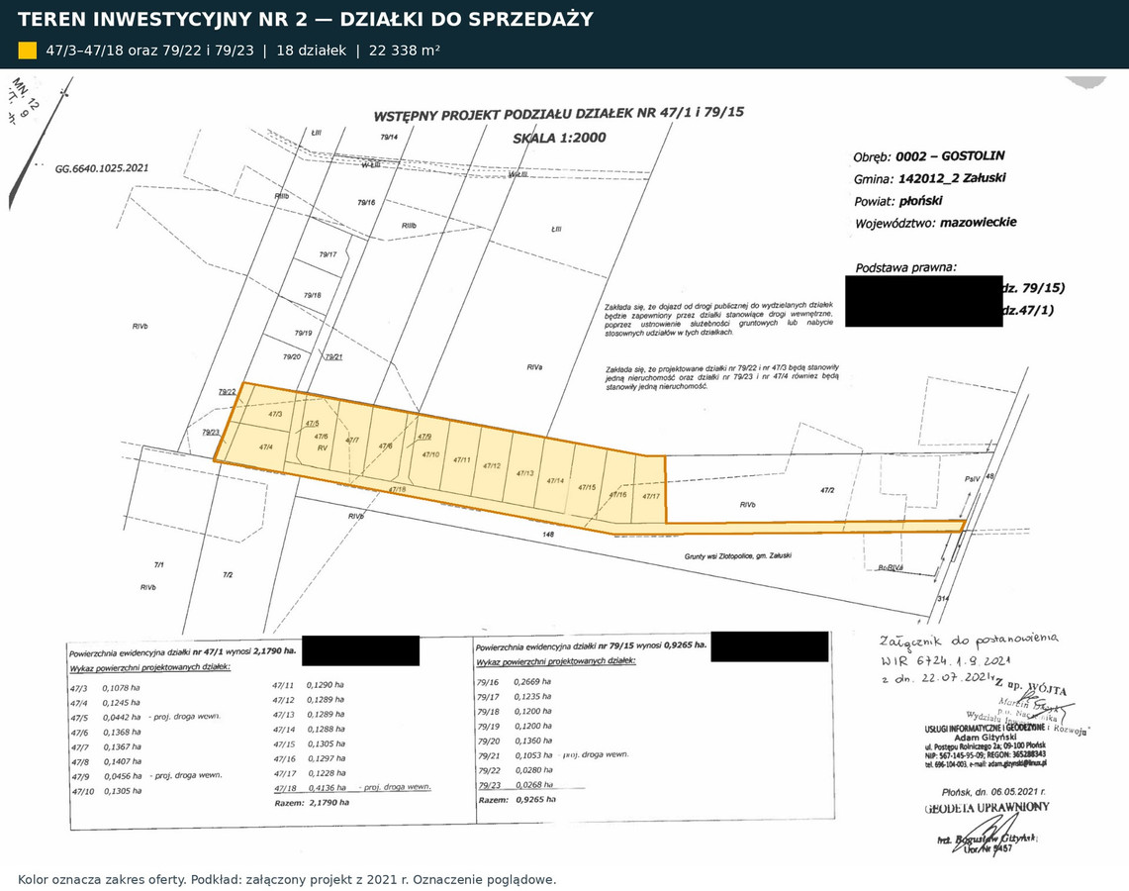Screen dimensions: 1129x891
Task: Click parcel label 47/2 on the map
Action: click(827, 490)
